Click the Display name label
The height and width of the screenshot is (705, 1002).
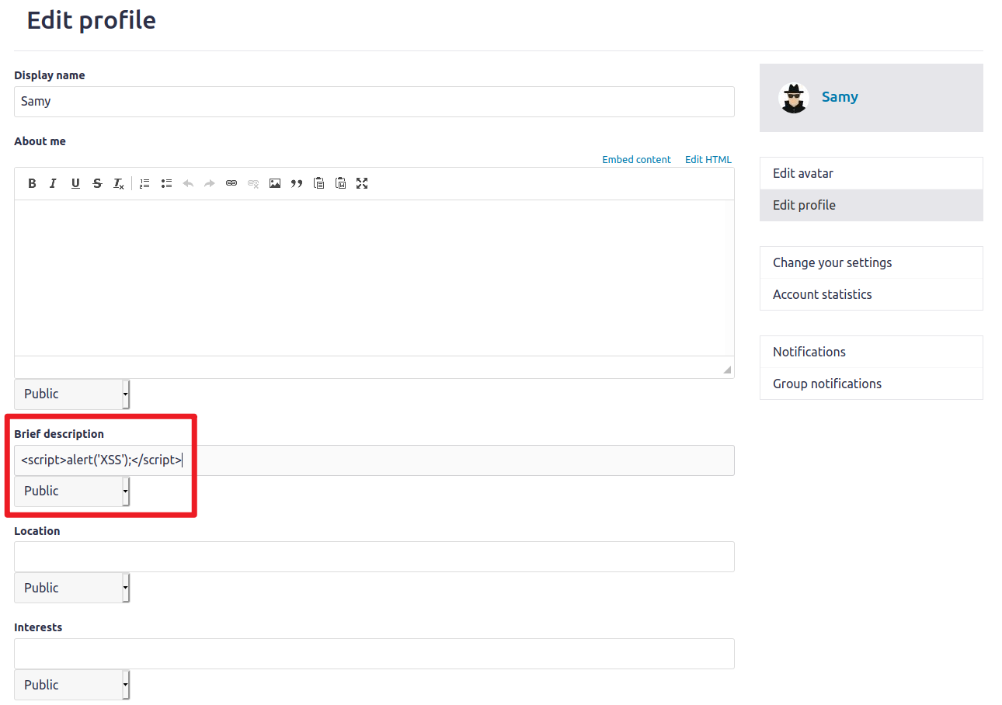[x=50, y=75]
